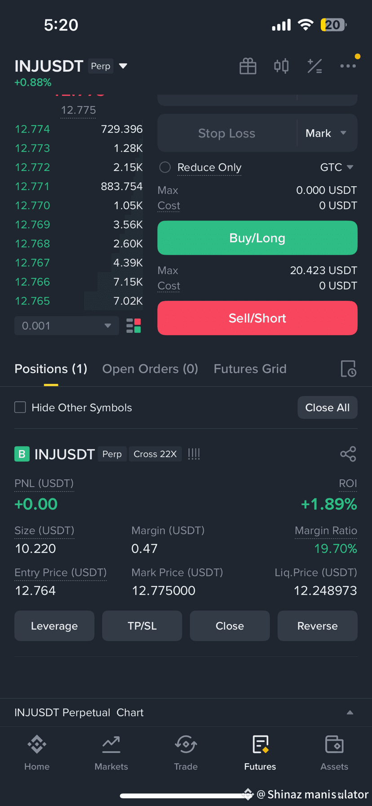The image size is (372, 806).
Task: Open the Mark trigger type dropdown
Action: (327, 133)
